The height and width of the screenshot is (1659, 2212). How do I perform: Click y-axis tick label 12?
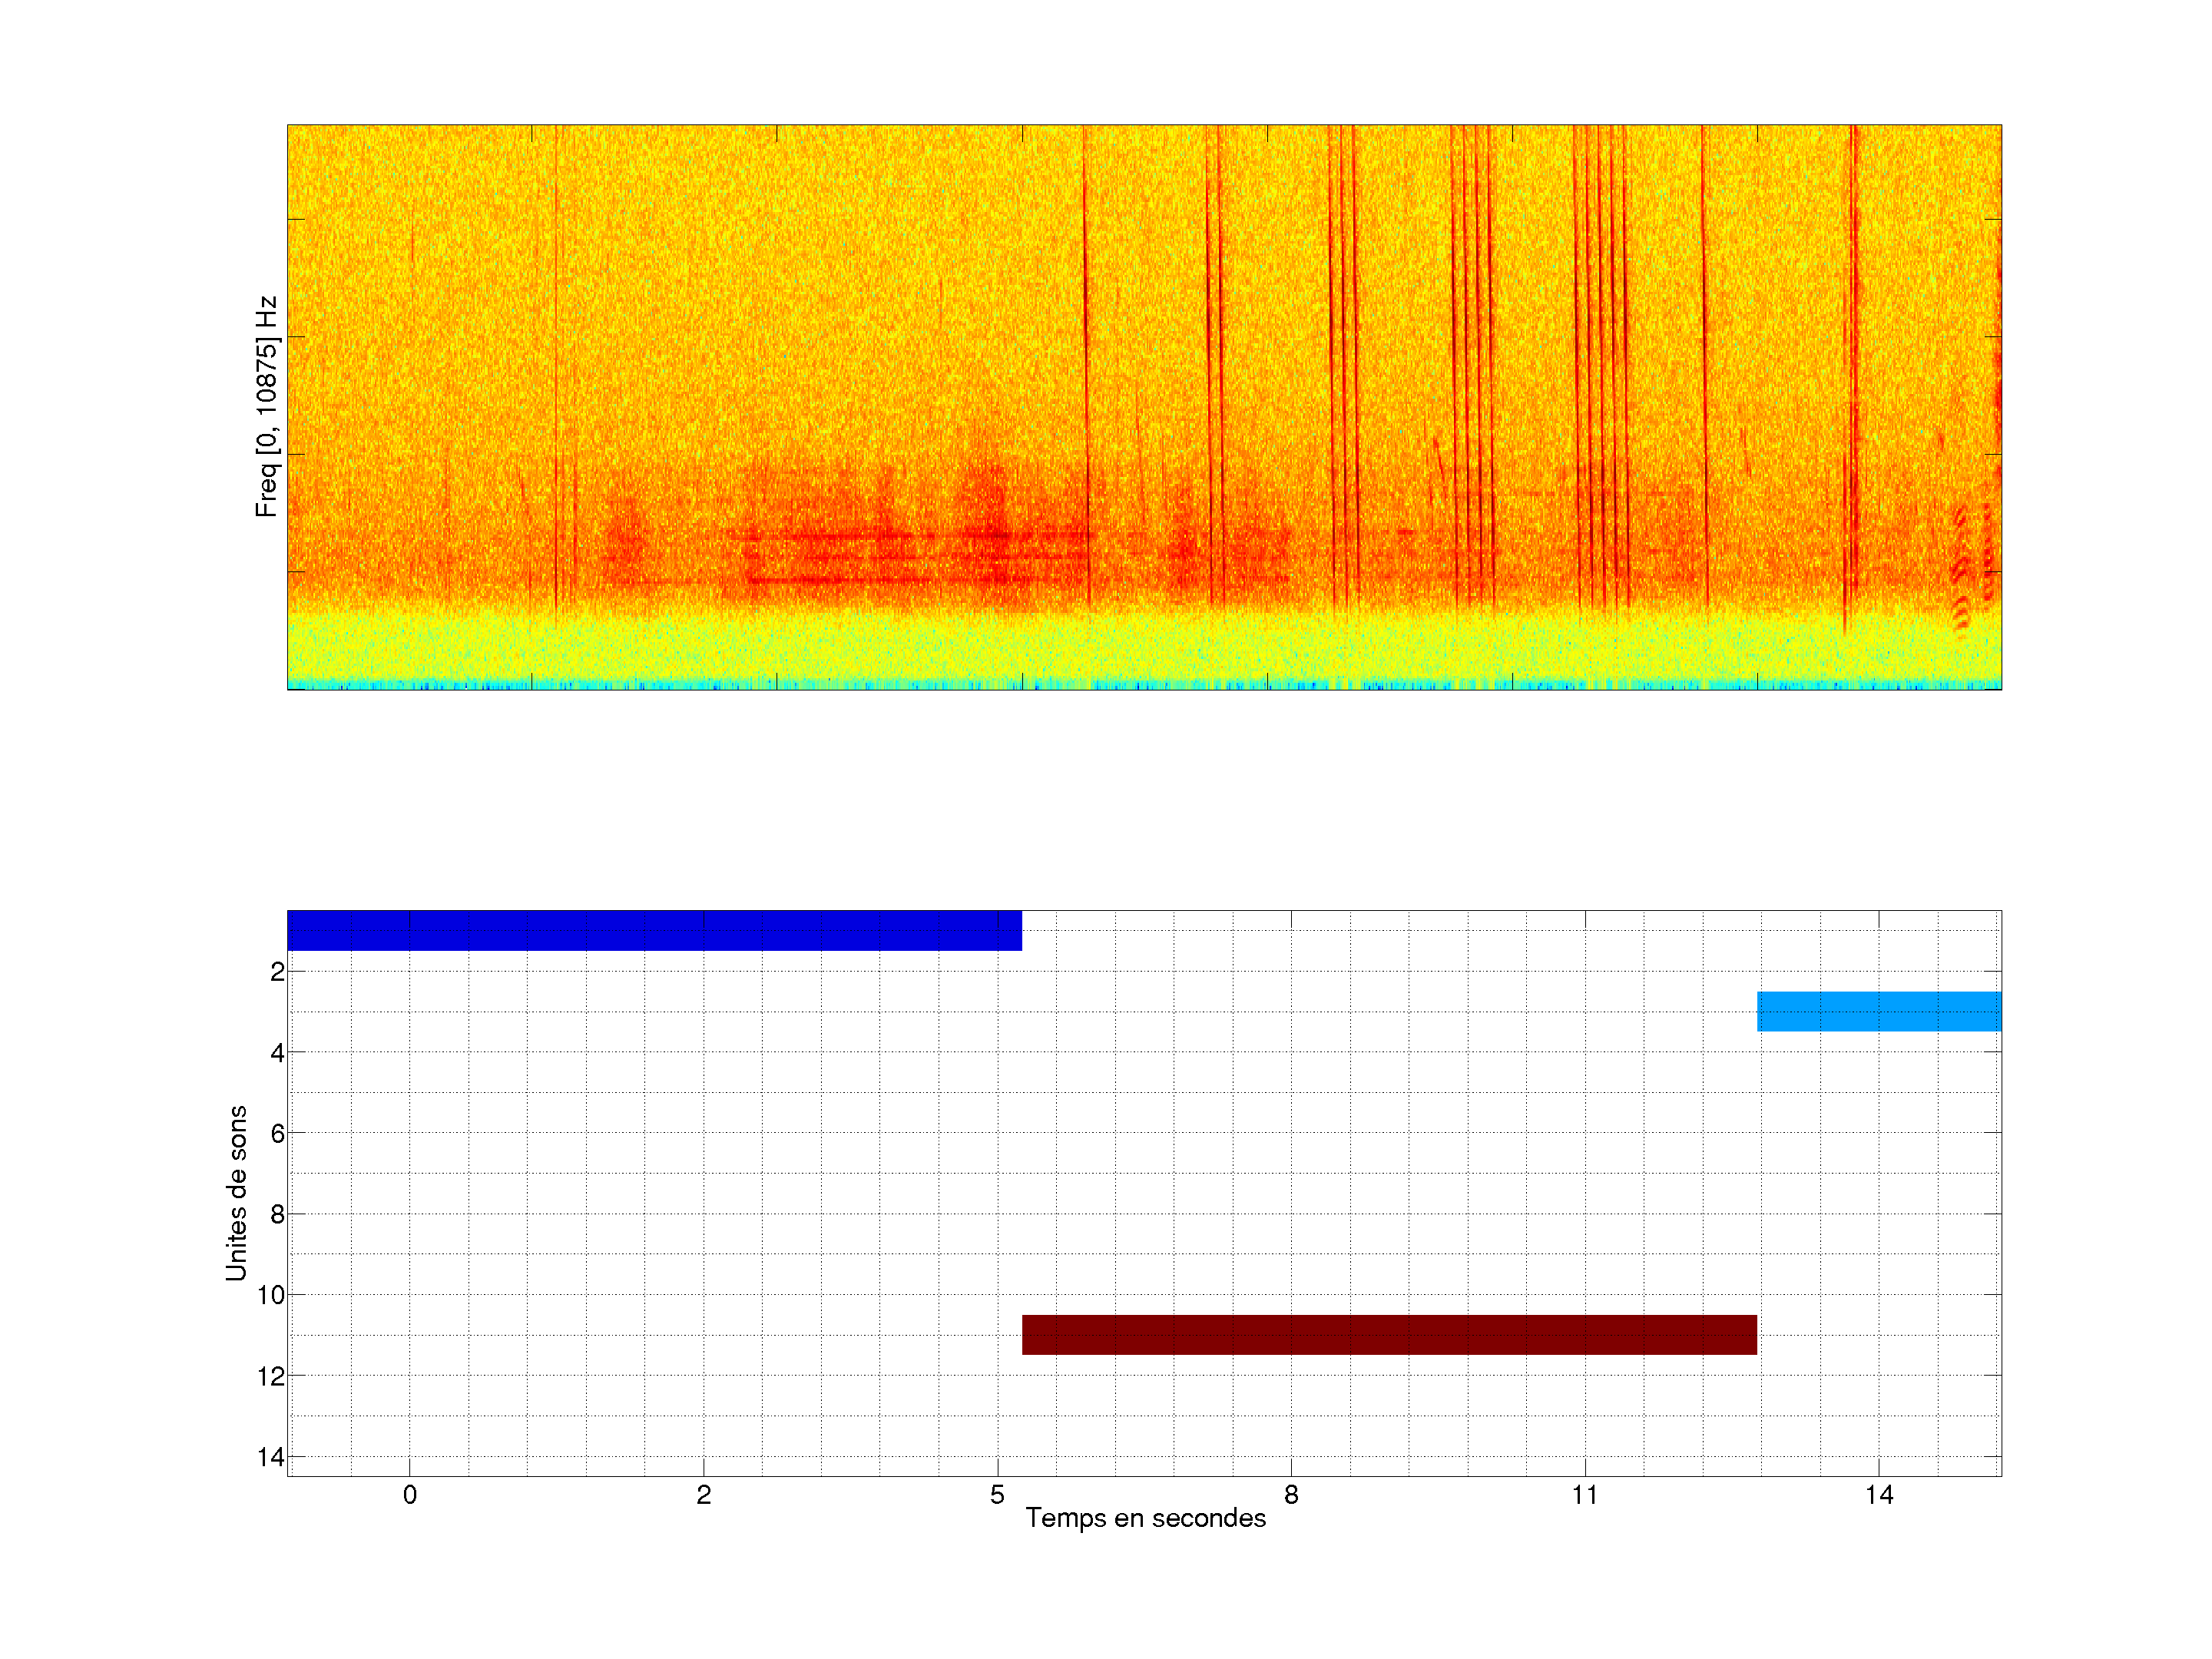click(270, 1376)
